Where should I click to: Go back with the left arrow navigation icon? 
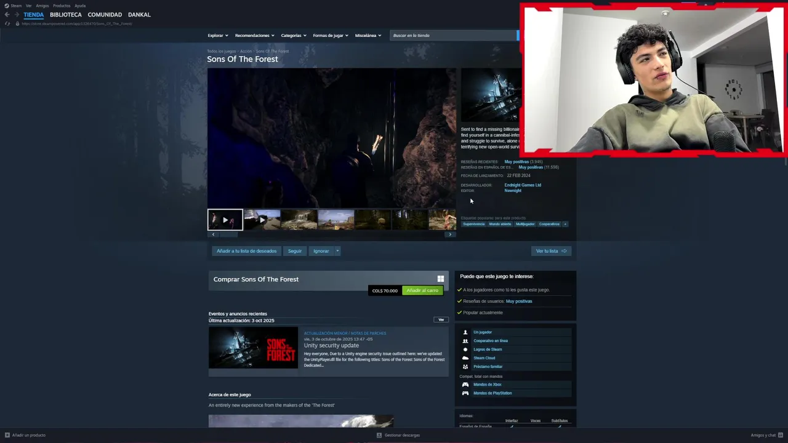tap(7, 15)
